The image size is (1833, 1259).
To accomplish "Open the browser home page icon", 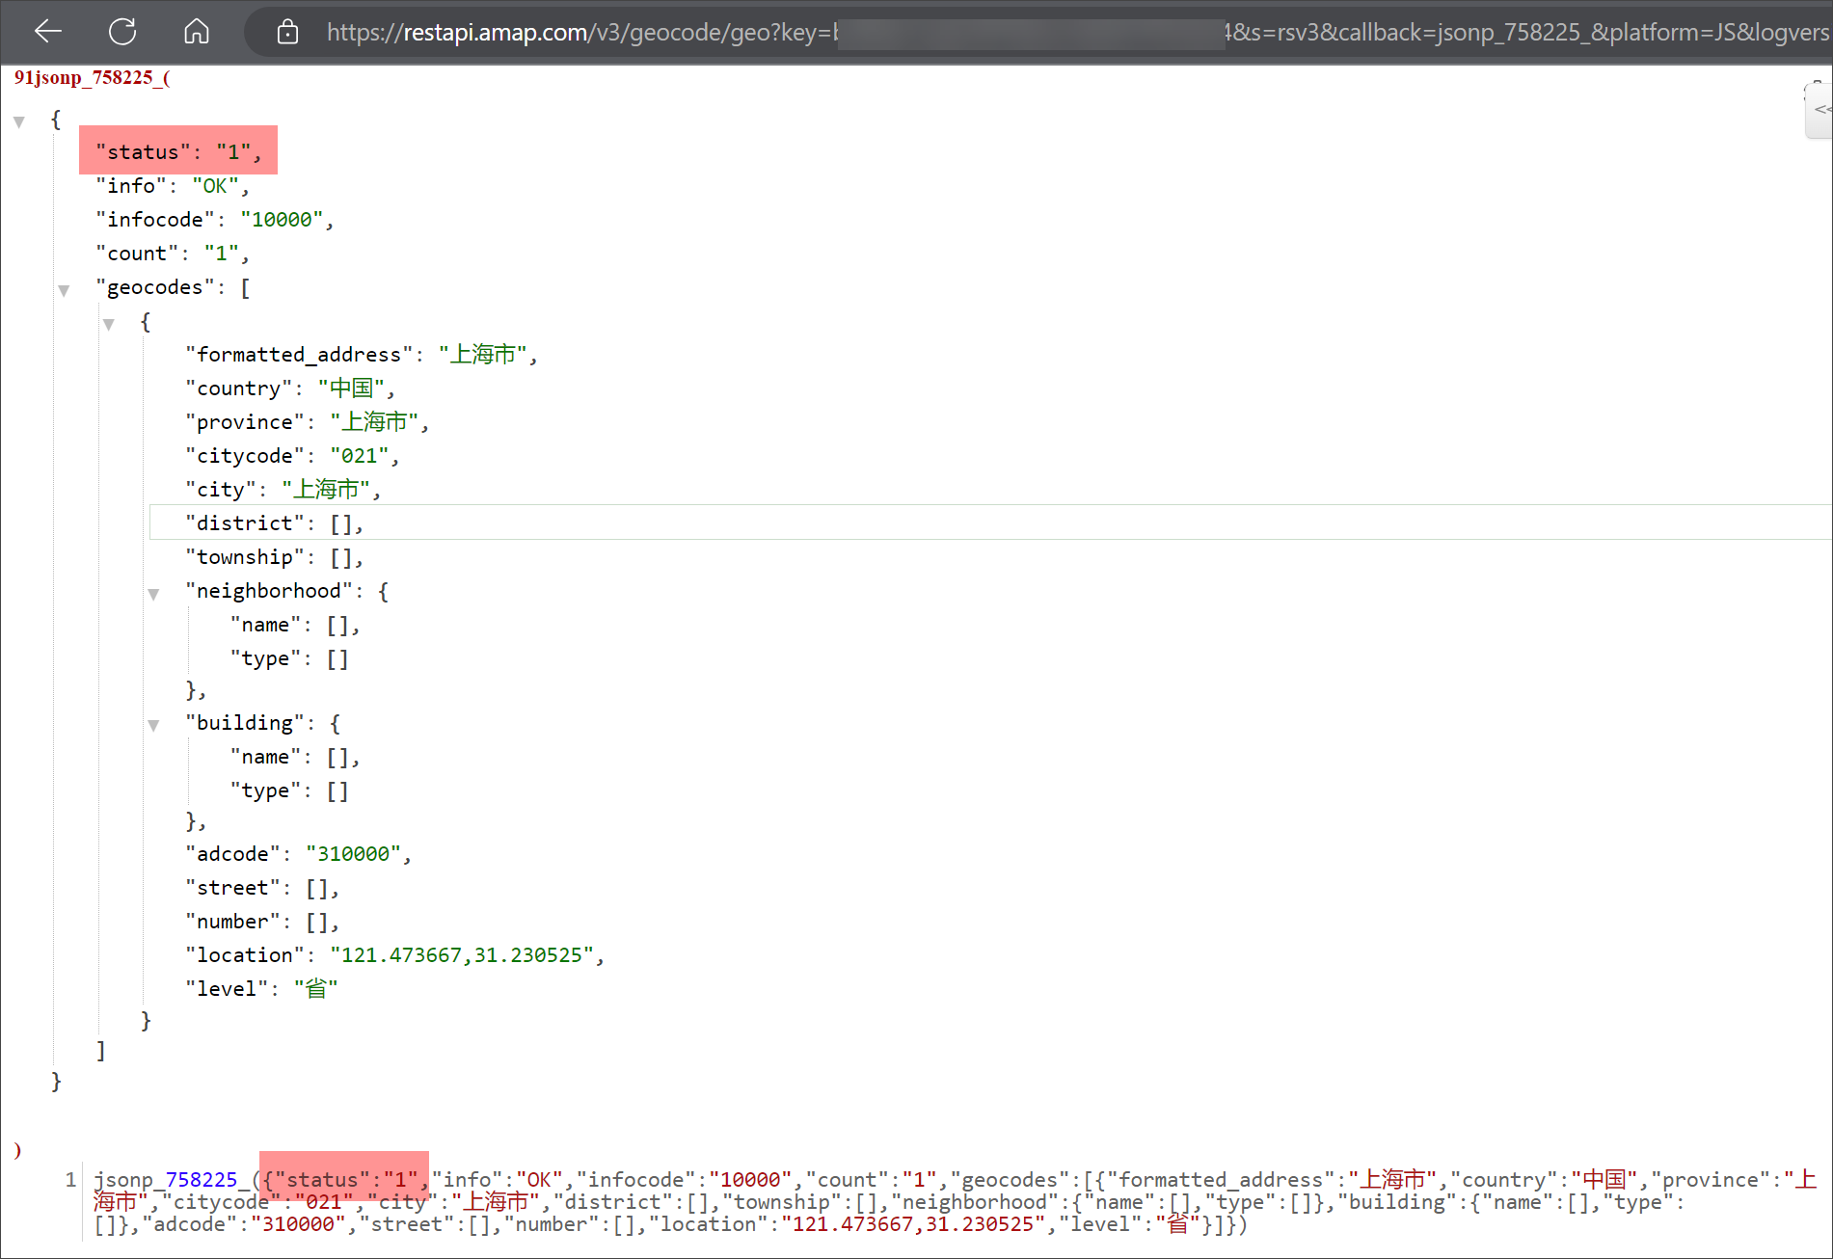I will tap(197, 32).
